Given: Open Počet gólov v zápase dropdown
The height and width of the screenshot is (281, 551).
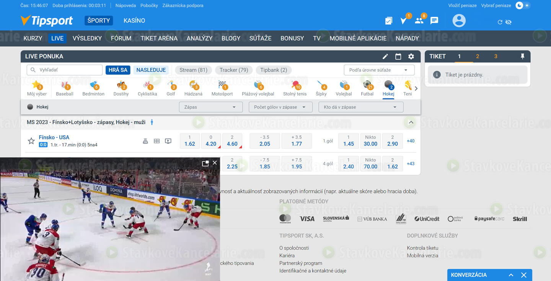Looking at the screenshot, I should pyautogui.click(x=280, y=107).
